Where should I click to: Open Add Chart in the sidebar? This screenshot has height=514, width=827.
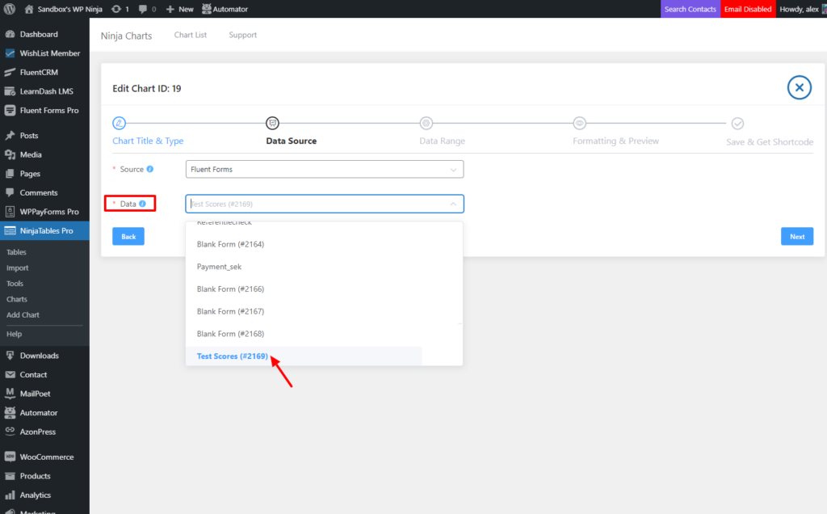[23, 315]
